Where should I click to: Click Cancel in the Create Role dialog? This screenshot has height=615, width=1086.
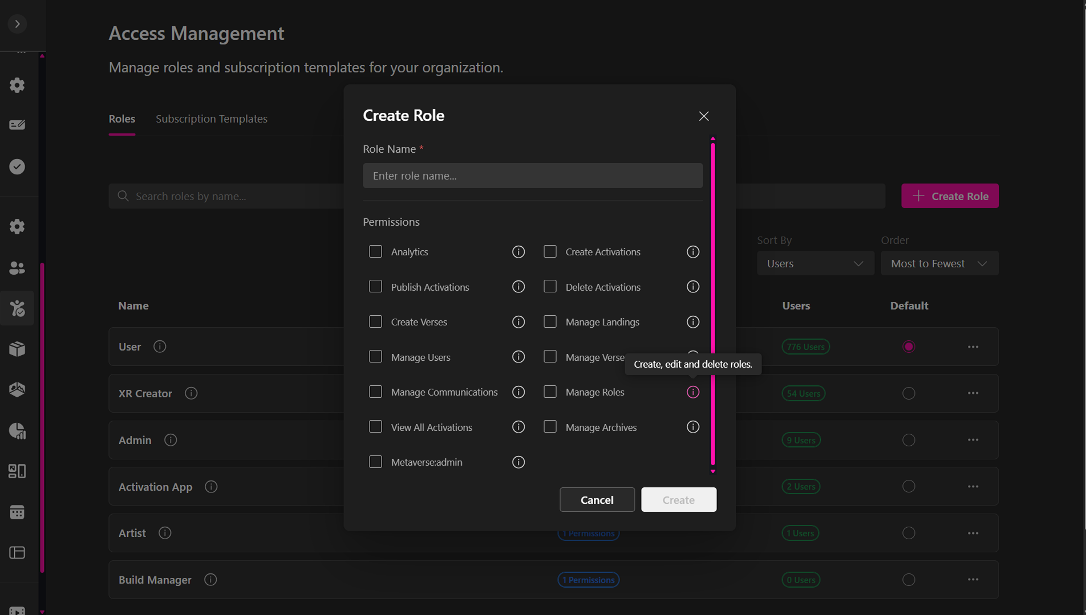pos(597,500)
